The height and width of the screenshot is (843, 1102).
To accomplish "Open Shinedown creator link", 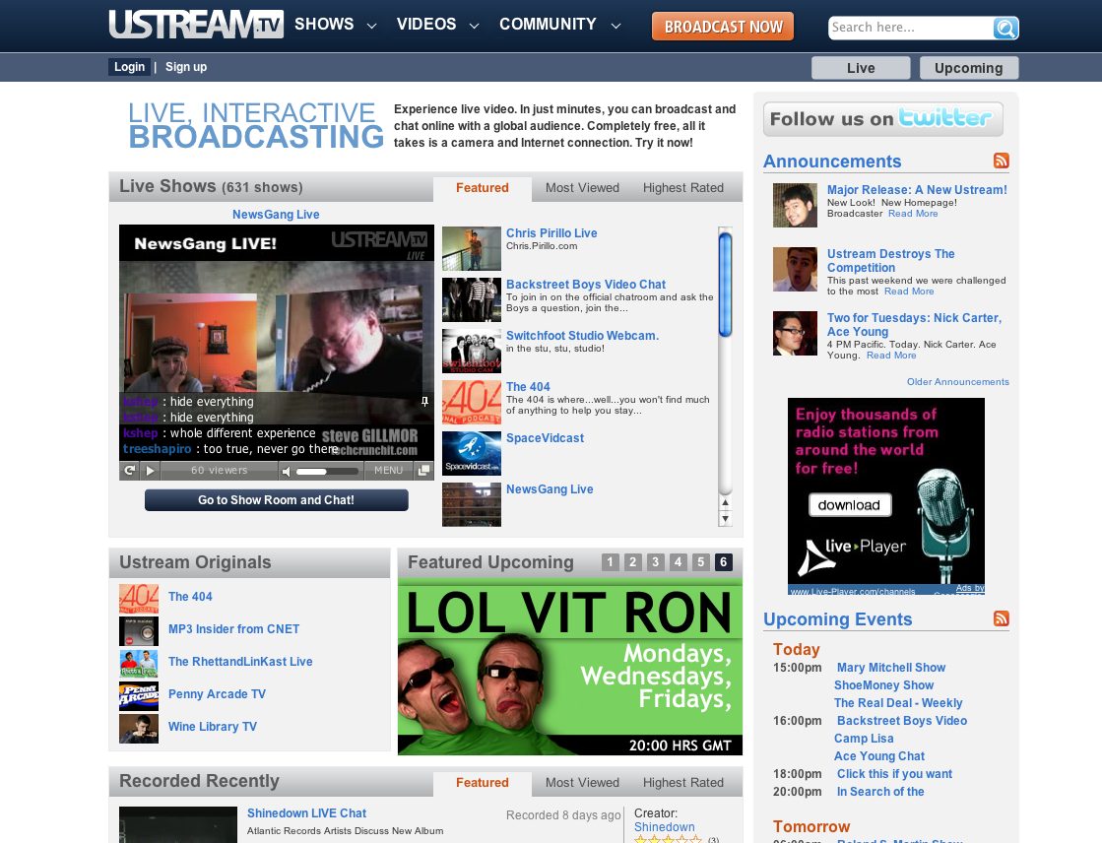I will [664, 827].
